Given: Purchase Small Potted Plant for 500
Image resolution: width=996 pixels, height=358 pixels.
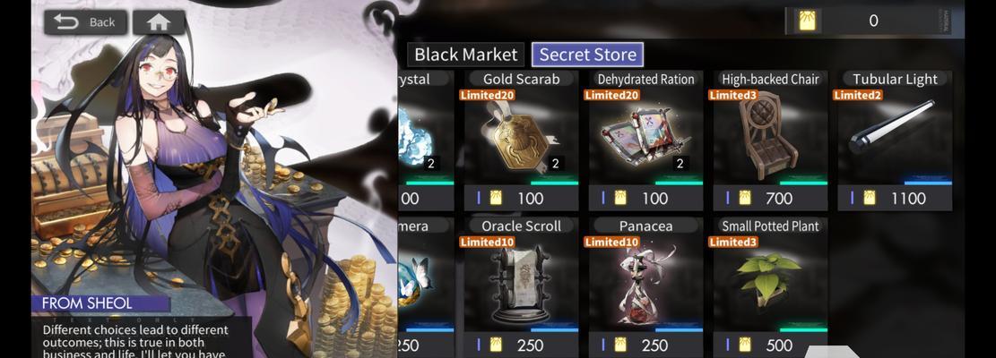Looking at the screenshot, I should (769, 345).
